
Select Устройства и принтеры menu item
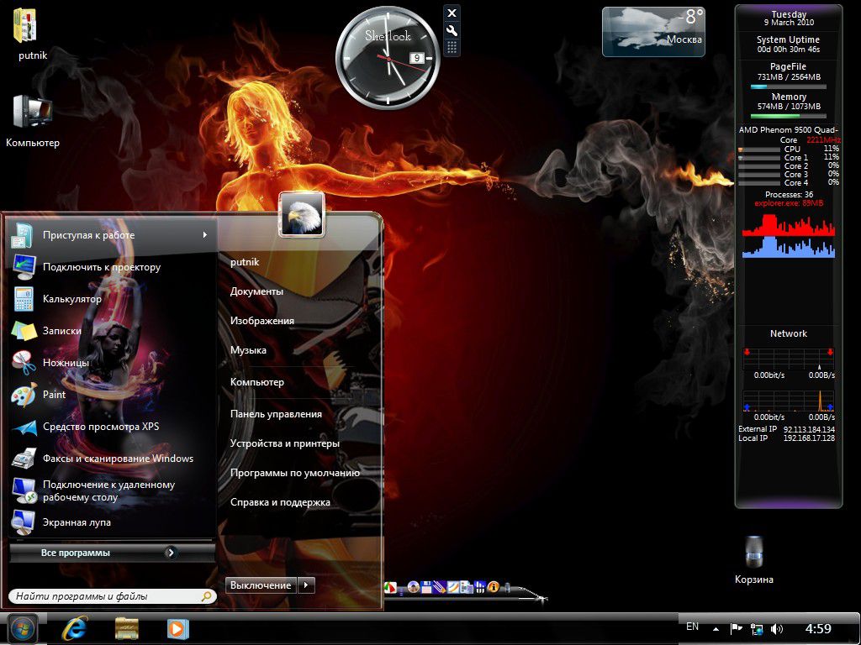(284, 443)
